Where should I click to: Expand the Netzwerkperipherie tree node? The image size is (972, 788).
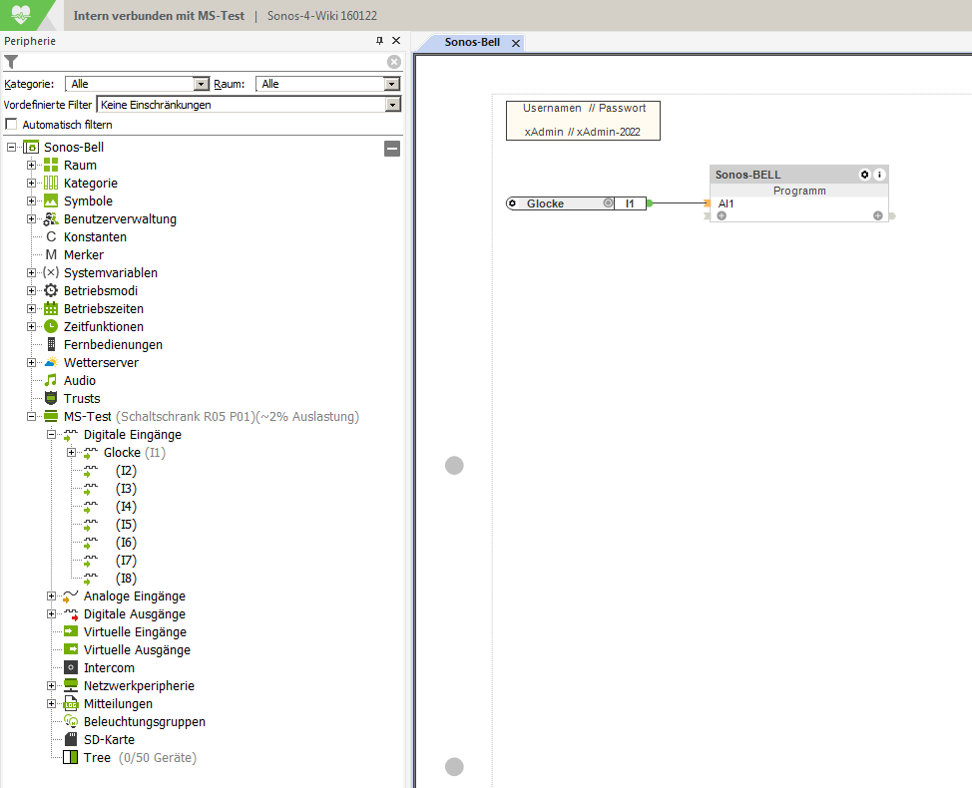(x=52, y=686)
